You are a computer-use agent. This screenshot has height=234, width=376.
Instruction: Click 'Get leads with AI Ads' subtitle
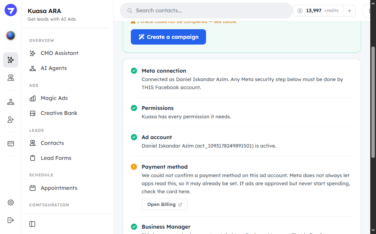tap(52, 19)
